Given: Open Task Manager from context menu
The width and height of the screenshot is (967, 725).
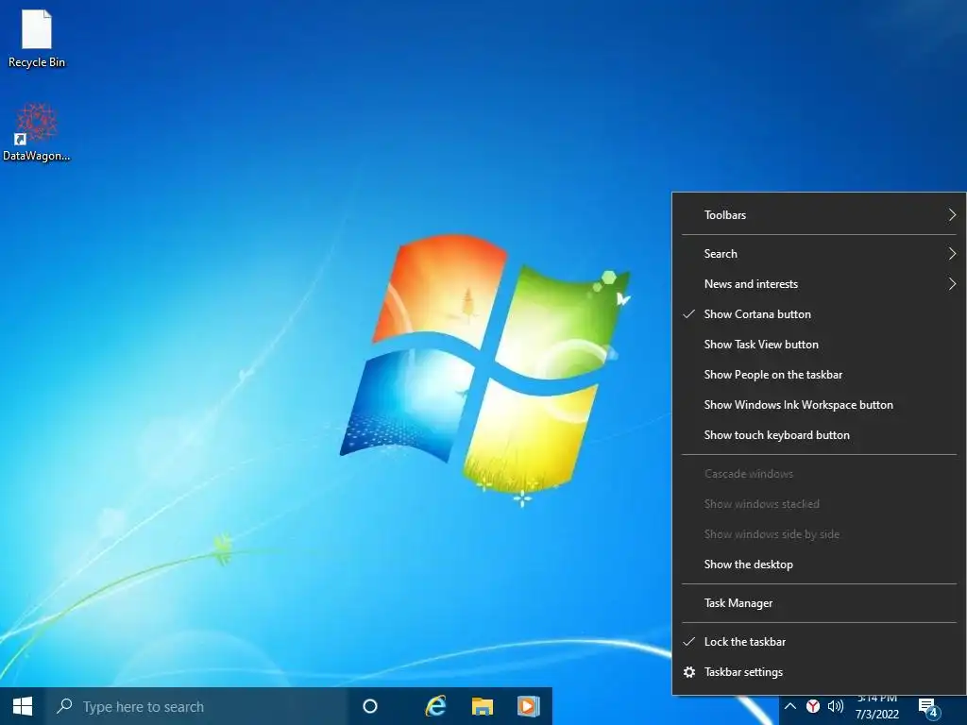Looking at the screenshot, I should 819,603.
